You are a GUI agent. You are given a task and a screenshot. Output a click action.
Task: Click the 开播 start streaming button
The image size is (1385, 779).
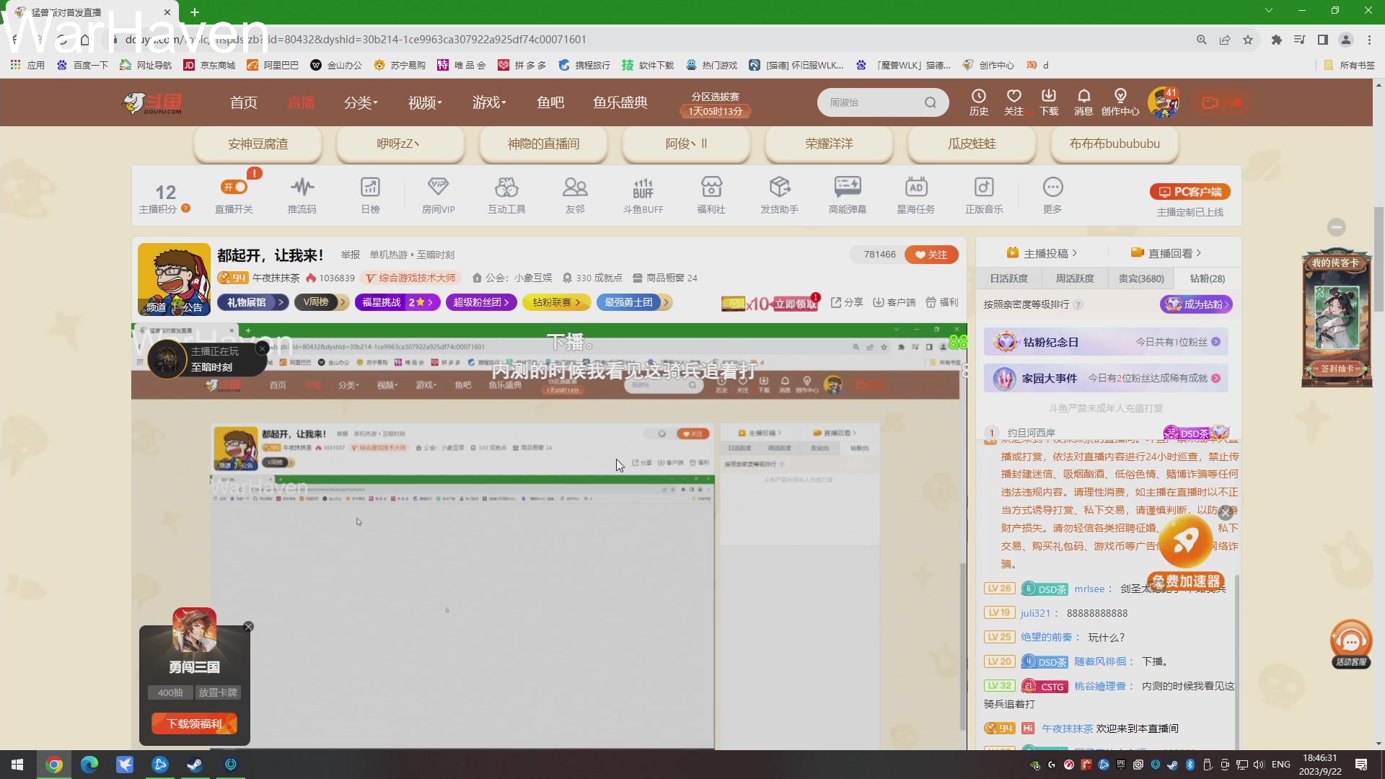click(x=1223, y=102)
